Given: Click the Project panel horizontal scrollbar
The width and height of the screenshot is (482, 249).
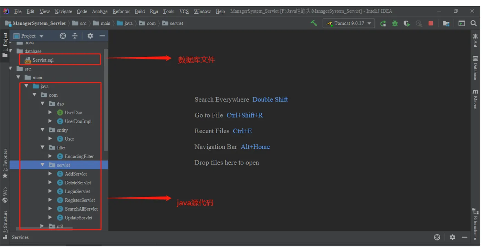Looking at the screenshot, I should click(44, 228).
